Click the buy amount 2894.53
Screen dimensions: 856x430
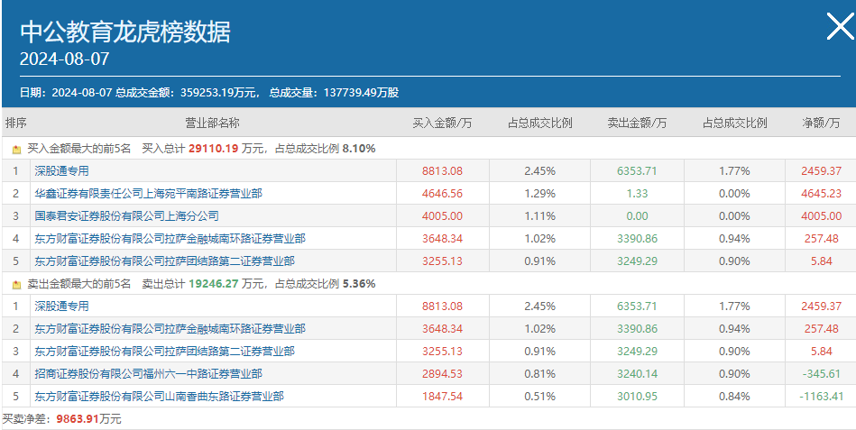point(442,374)
